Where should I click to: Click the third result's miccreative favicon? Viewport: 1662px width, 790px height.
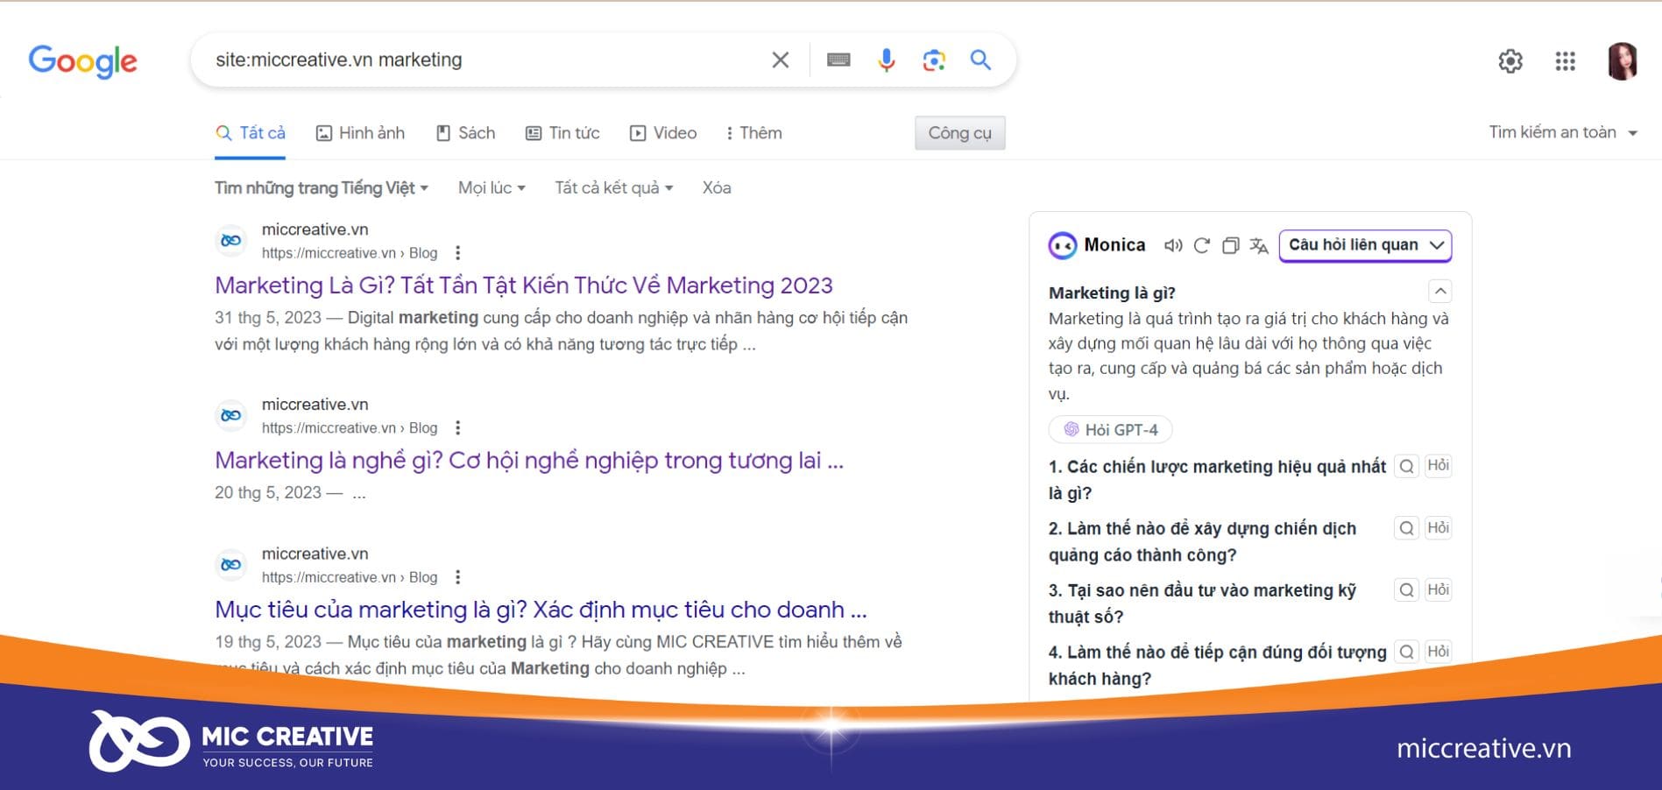tap(231, 565)
